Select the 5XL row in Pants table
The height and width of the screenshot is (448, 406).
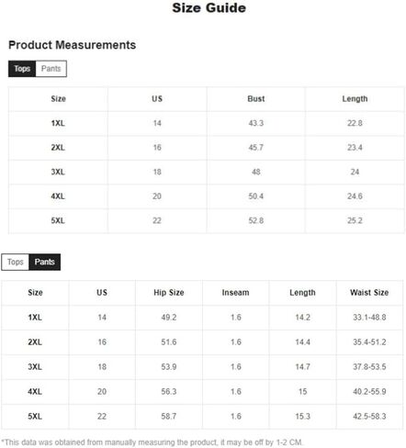[202, 417]
